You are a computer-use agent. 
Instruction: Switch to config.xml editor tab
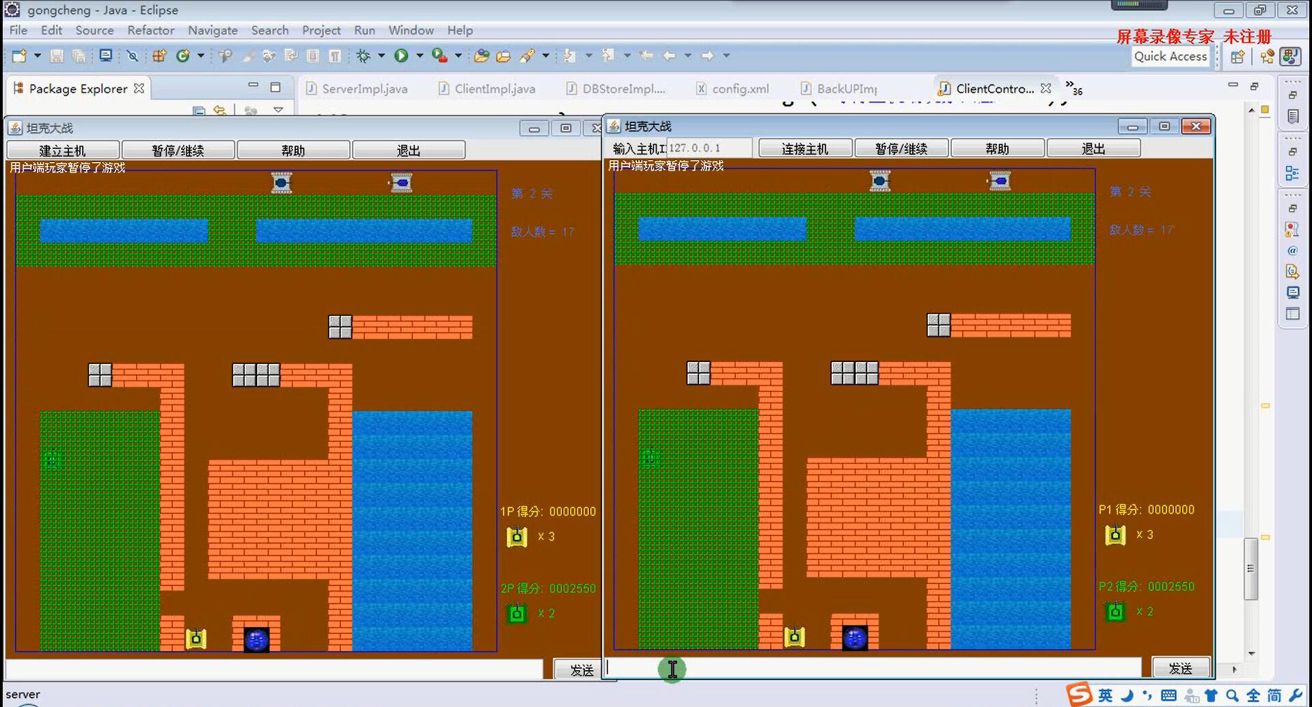click(x=733, y=89)
